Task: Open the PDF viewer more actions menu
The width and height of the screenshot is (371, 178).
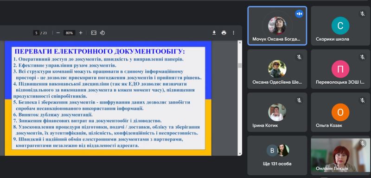Action: [x=234, y=33]
